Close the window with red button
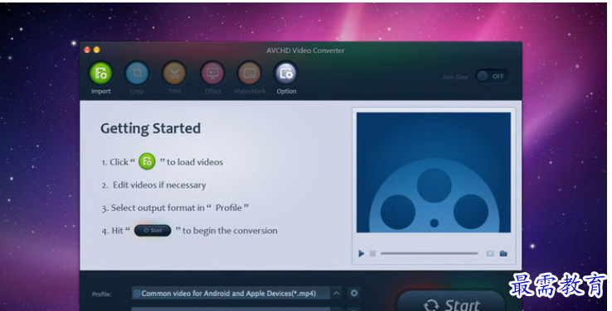The width and height of the screenshot is (612, 311). point(87,50)
